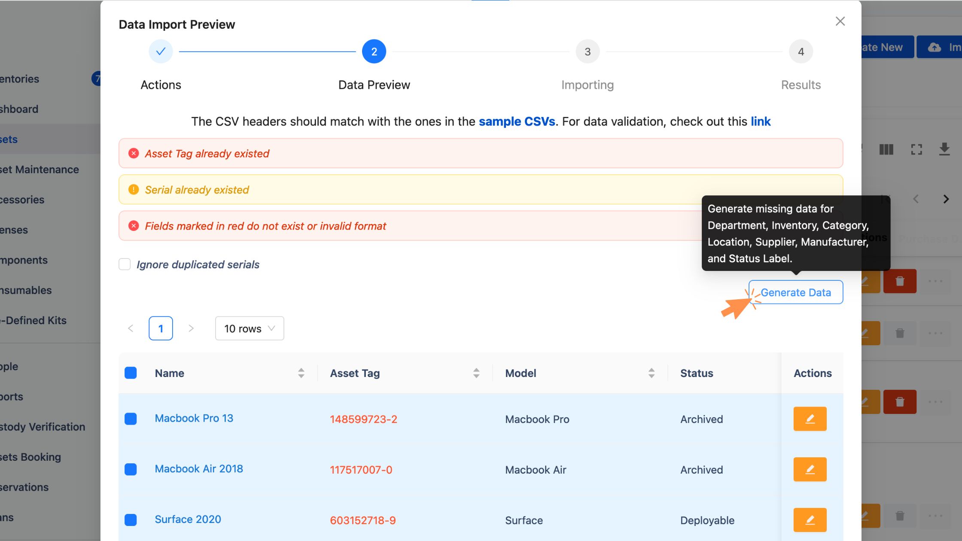Sort by Asset Tag column sorter arrows
The width and height of the screenshot is (962, 541).
pos(476,373)
